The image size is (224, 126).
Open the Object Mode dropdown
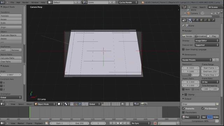pos(45,104)
